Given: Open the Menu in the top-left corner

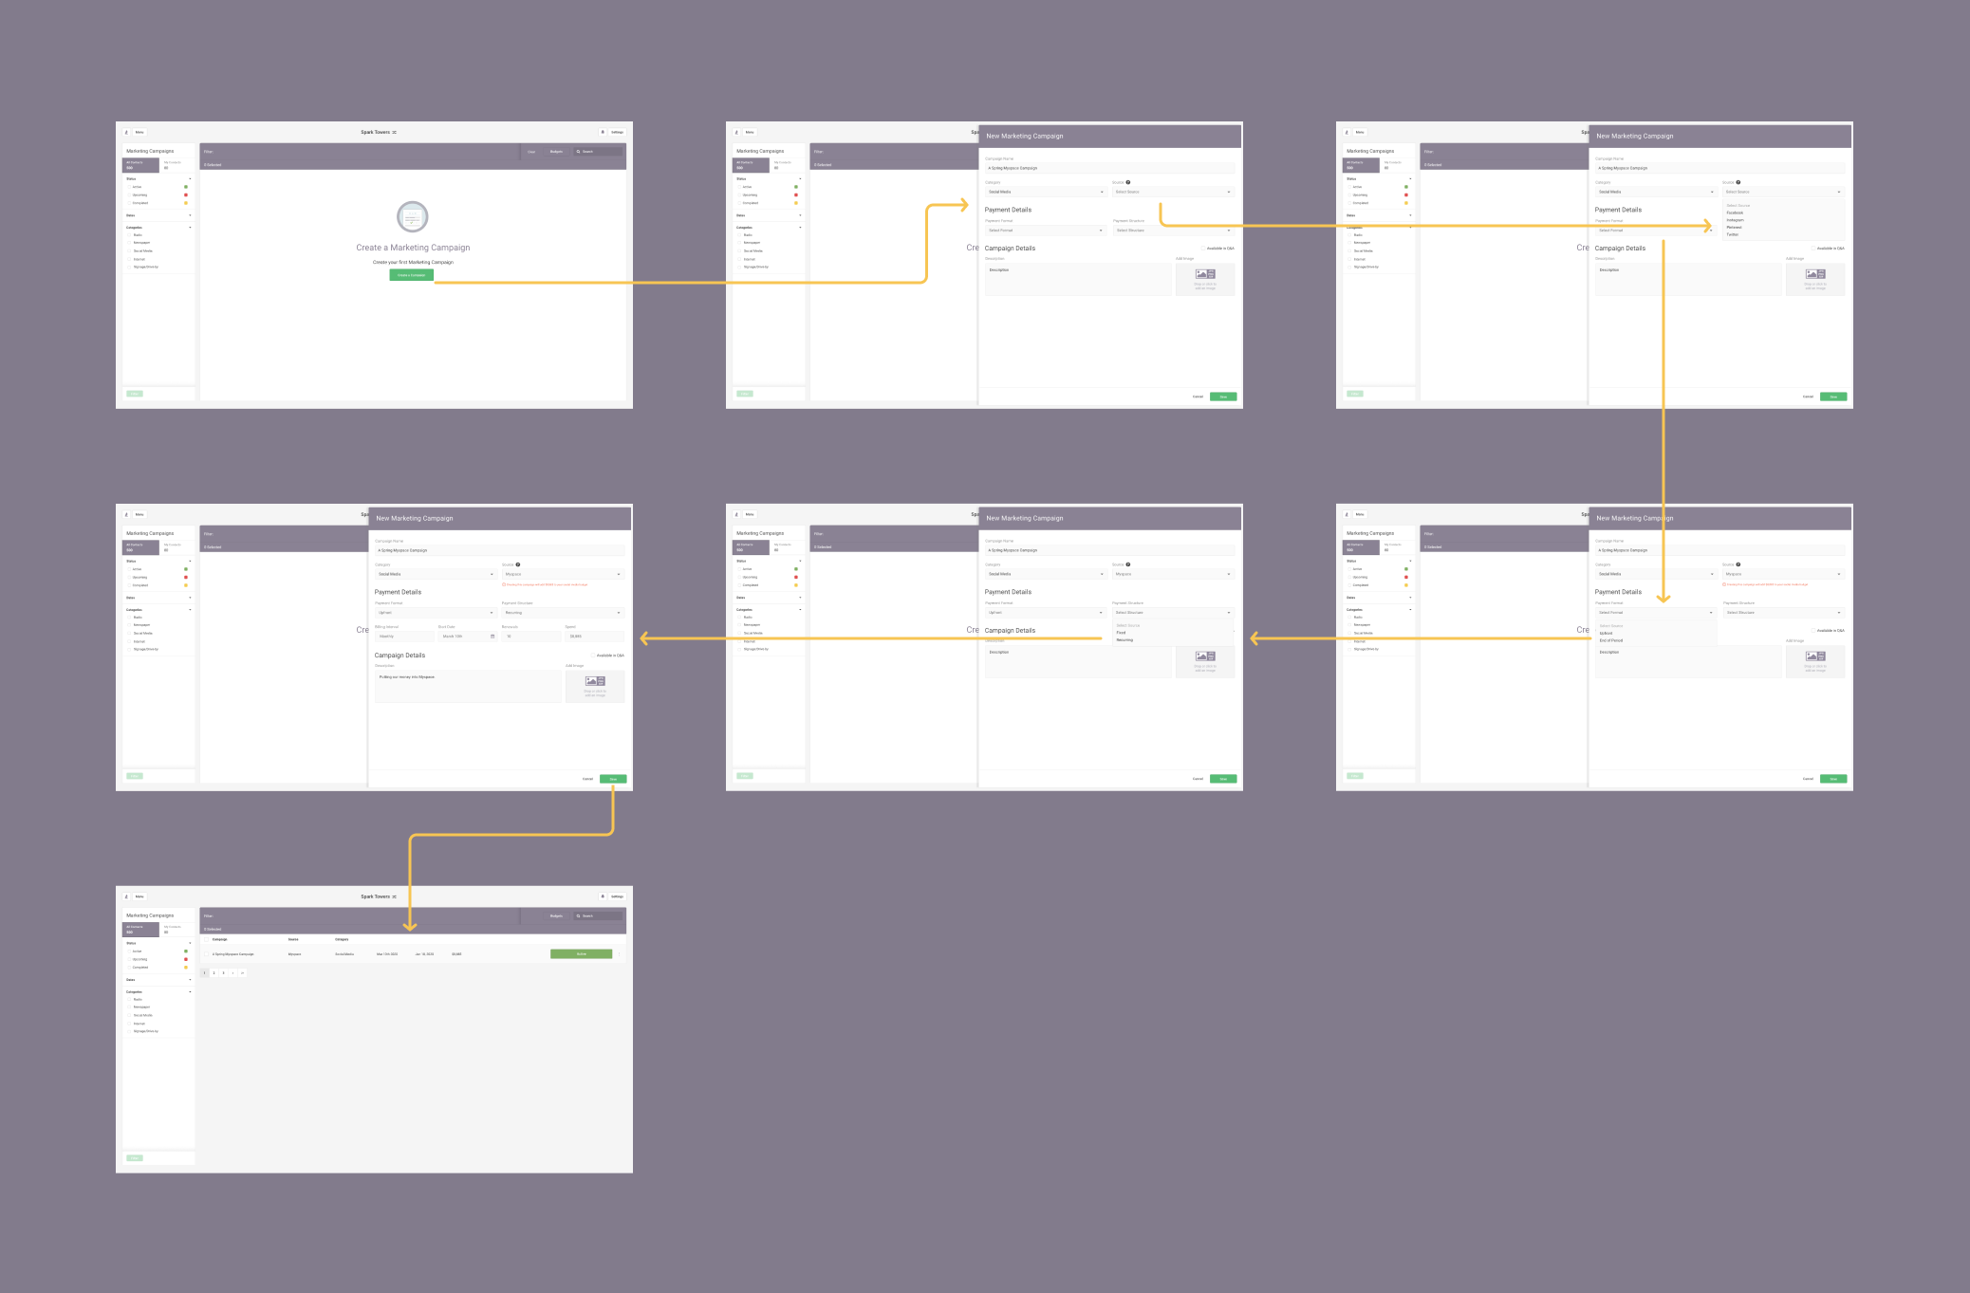Looking at the screenshot, I should pos(139,132).
